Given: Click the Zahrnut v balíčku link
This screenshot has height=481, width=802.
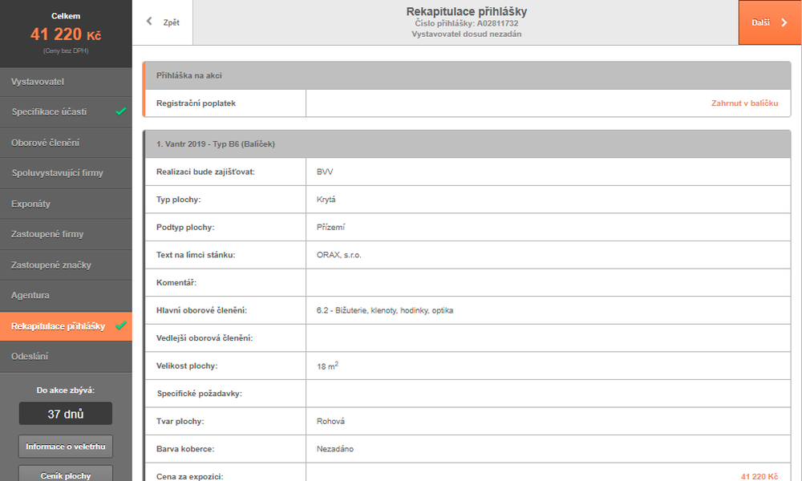Looking at the screenshot, I should pos(744,103).
